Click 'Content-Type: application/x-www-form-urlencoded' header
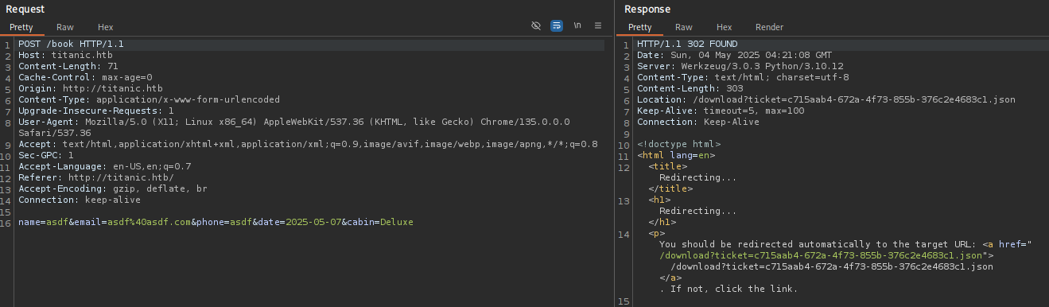 pos(149,99)
